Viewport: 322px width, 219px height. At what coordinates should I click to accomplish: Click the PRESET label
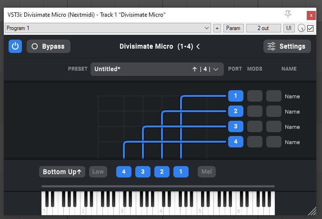coord(78,69)
